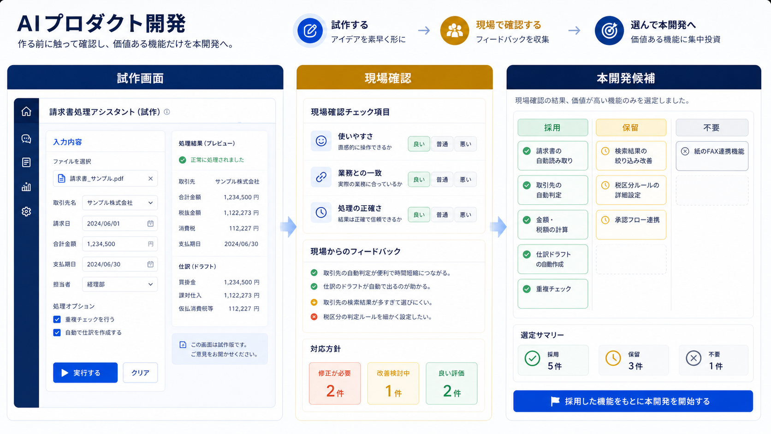The width and height of the screenshot is (771, 434).
Task: Open the 税区分ルールの詳細設定 card
Action: [x=631, y=190]
